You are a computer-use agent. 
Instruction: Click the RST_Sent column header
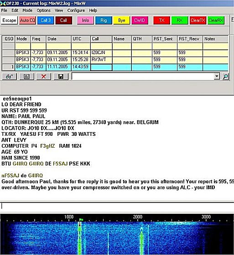[x=165, y=39]
